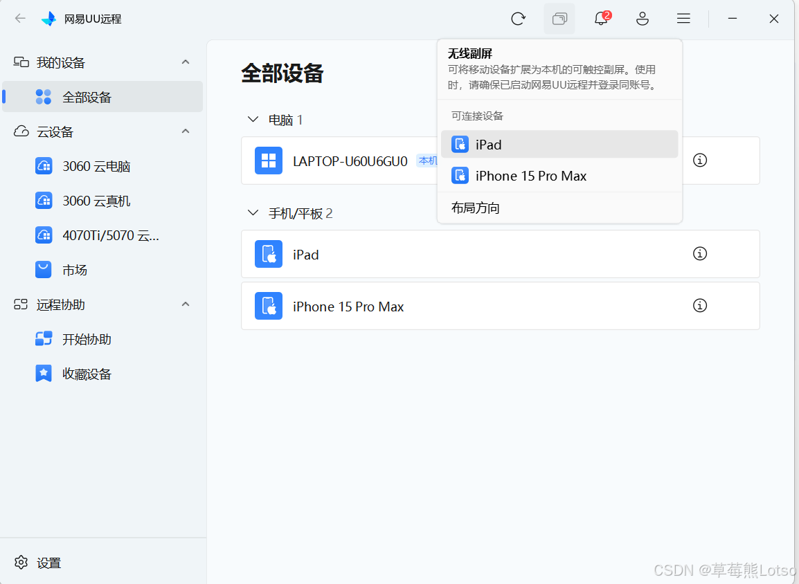Open 市场 in the sidebar
The image size is (799, 584).
[x=102, y=270]
